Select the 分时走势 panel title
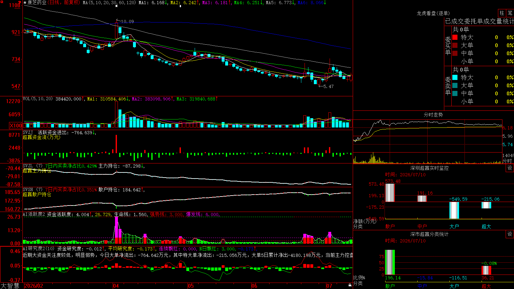514x289 pixels. click(x=433, y=115)
